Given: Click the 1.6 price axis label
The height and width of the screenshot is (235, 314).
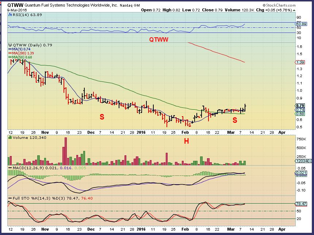Looking at the screenshot, I should point(299,47).
